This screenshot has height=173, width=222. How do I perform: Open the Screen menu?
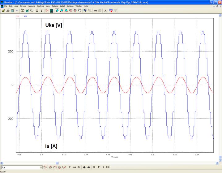coord(23,6)
